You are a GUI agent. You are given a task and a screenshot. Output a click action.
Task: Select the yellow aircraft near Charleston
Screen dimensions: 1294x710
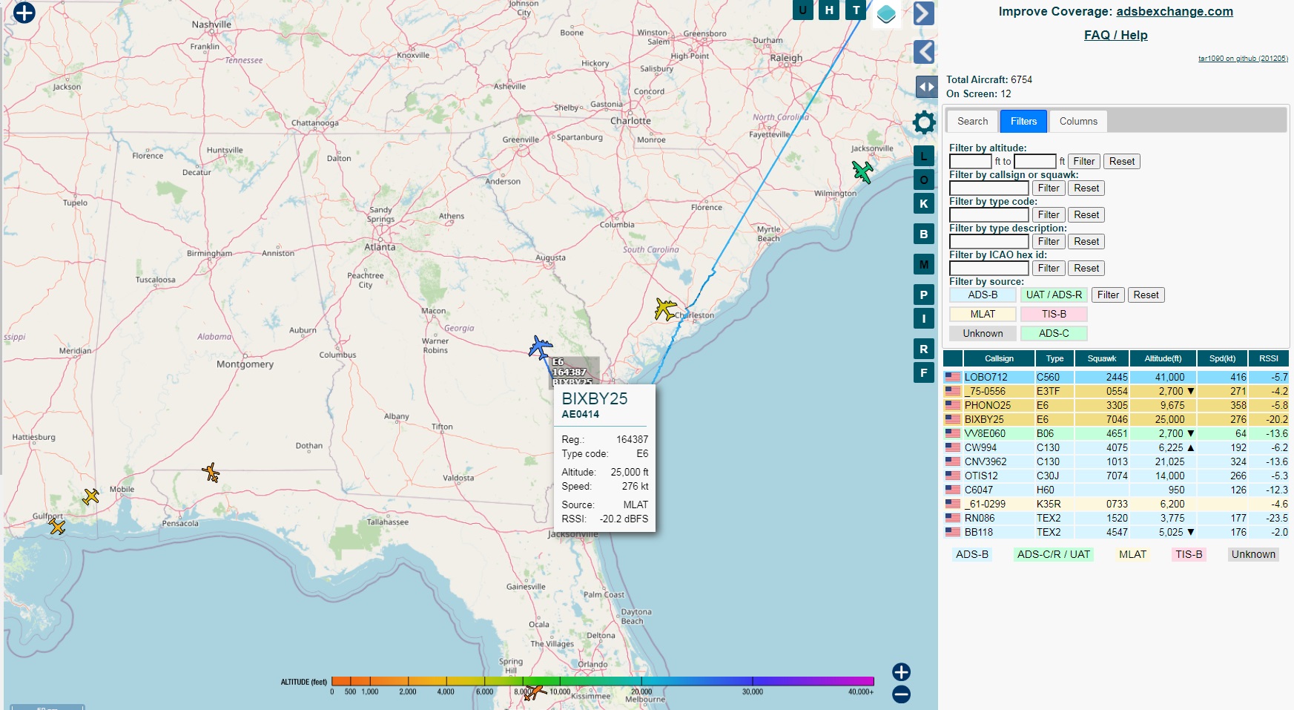click(x=665, y=309)
